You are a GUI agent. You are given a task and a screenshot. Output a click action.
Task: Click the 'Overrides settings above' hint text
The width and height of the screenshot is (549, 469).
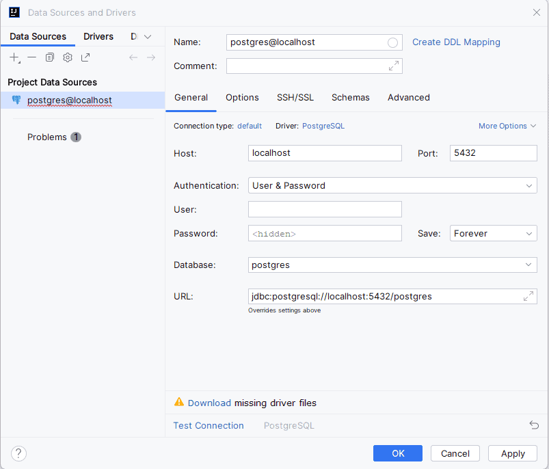284,310
